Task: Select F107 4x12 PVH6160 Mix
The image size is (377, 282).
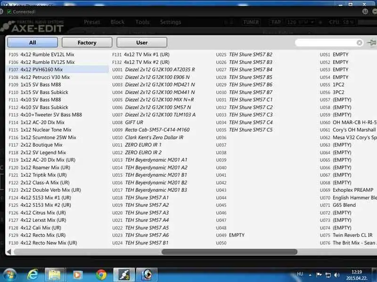Action: click(57, 70)
